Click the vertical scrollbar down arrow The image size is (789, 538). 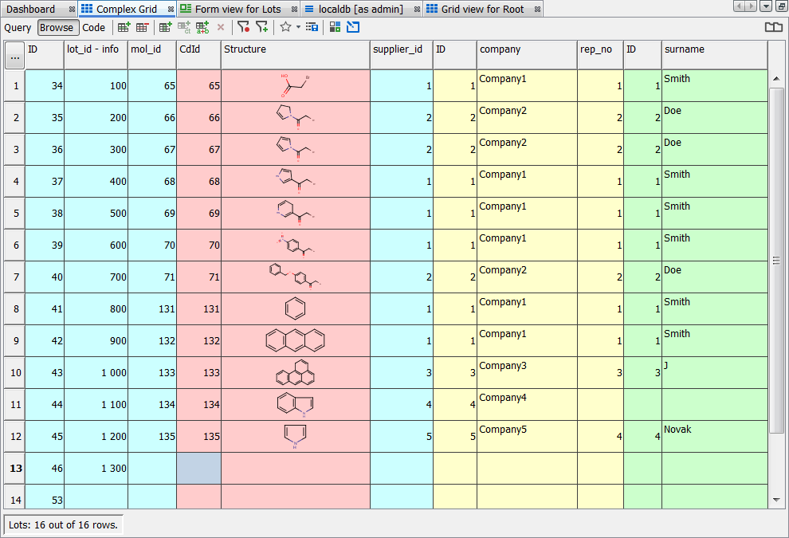[776, 500]
